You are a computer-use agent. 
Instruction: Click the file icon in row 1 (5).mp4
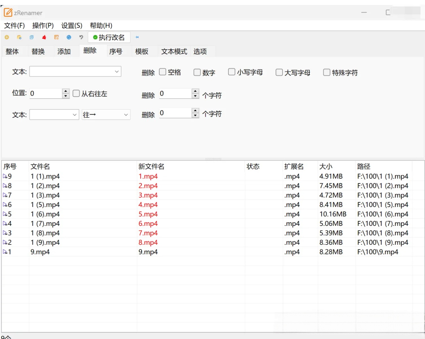[5, 205]
